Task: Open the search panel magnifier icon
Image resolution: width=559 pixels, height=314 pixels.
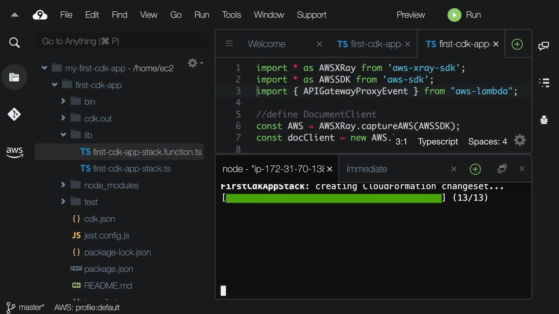Action: click(14, 43)
